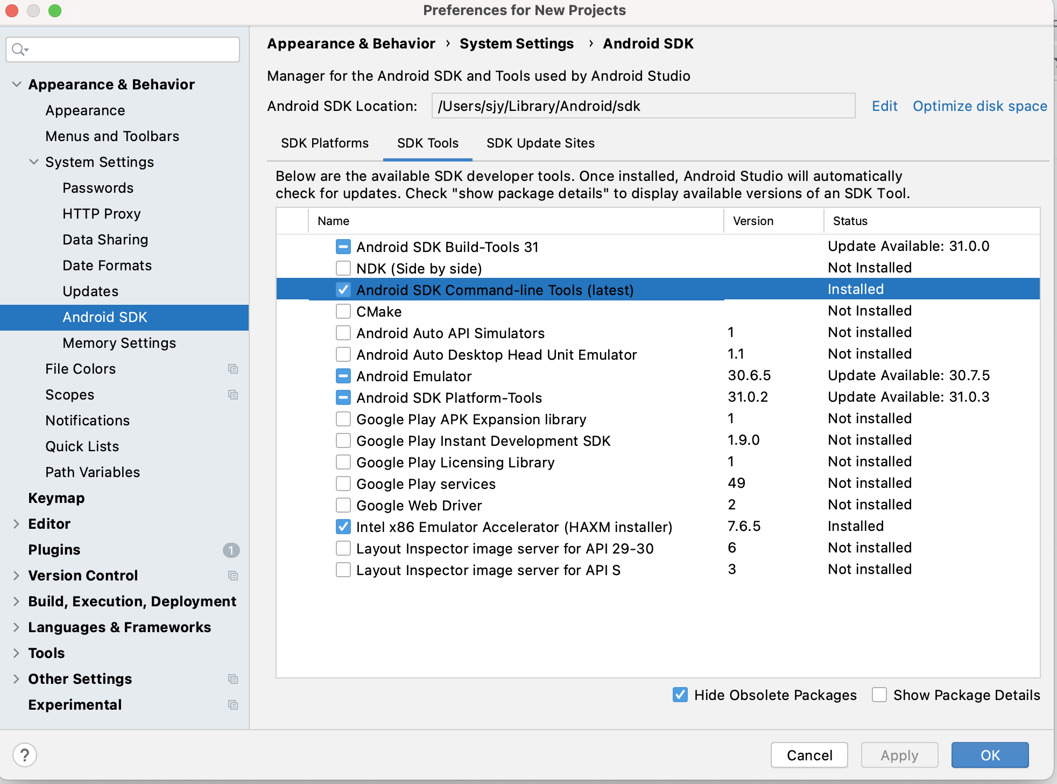Click the Plugins update count badge
1057x784 pixels.
coord(231,550)
